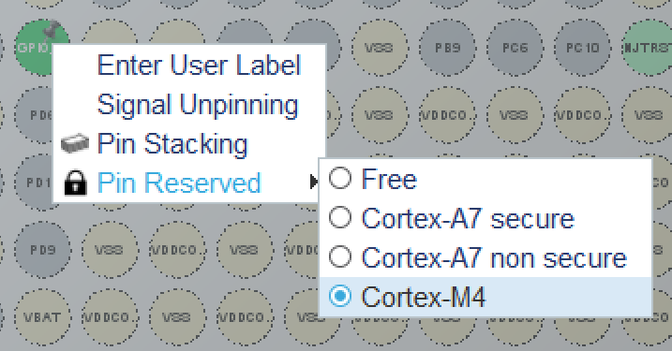
Task: Choose Cortex-A7 secure radio option
Action: pos(340,218)
